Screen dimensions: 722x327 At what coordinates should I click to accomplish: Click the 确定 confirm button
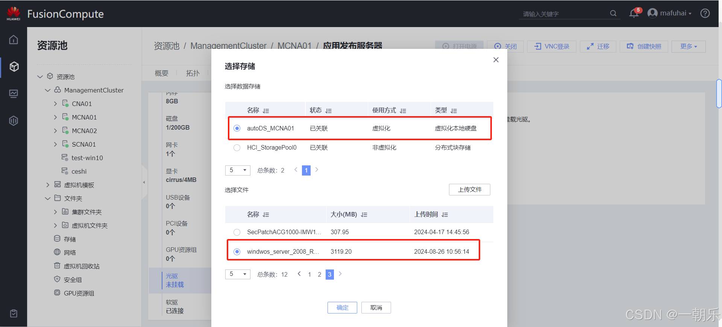pyautogui.click(x=342, y=307)
